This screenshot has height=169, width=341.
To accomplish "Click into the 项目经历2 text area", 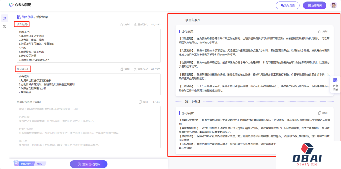I will [x=89, y=84].
